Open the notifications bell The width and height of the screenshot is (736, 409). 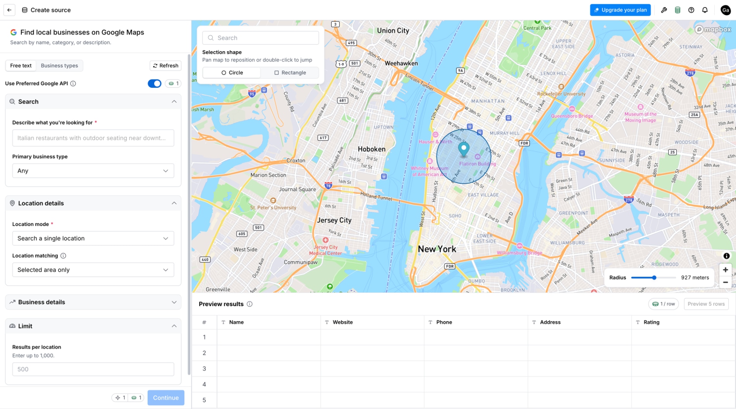pyautogui.click(x=705, y=10)
